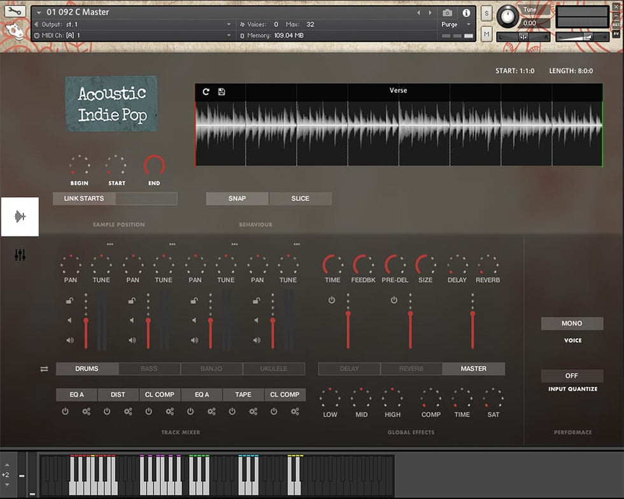Click the waveform view icon in sidebar
Screen dimensions: 624x499
(x=20, y=217)
